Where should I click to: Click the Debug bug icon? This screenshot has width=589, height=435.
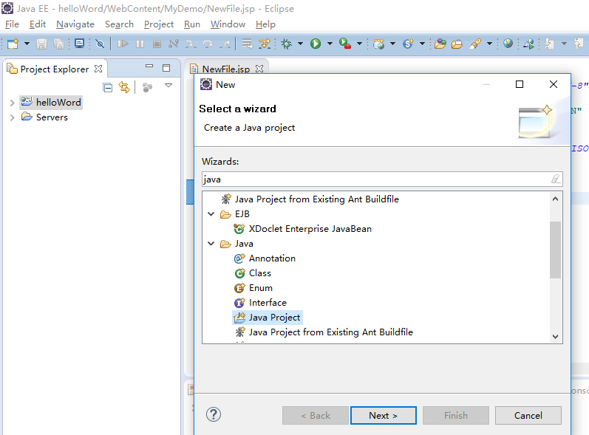287,44
